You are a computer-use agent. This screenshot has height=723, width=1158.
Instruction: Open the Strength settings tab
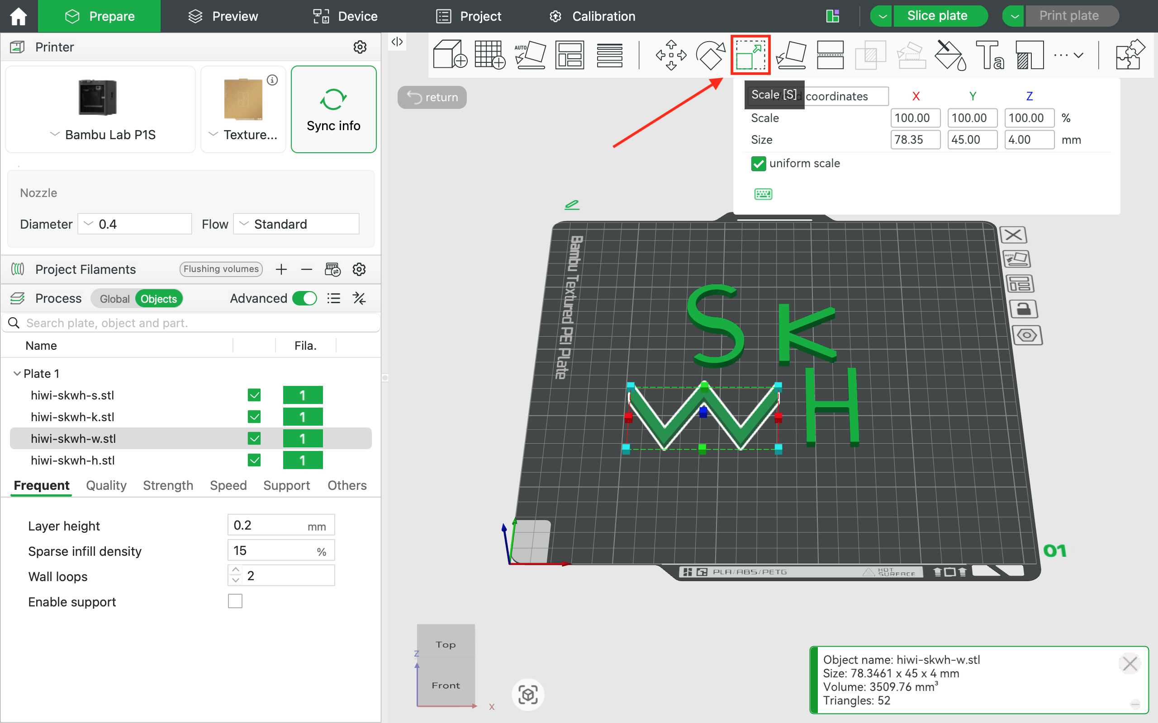click(x=168, y=485)
